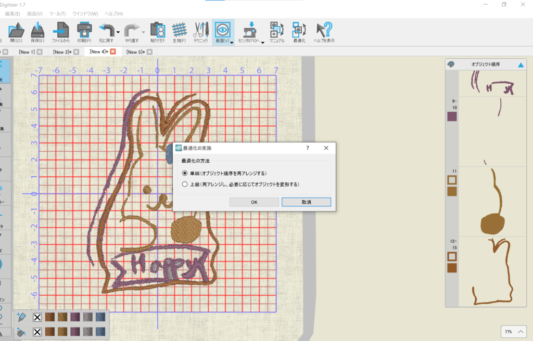Open the ツール(T) menu

click(x=57, y=14)
